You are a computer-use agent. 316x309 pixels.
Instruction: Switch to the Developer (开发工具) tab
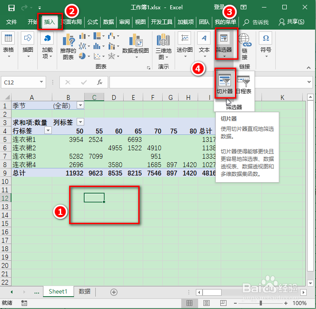tap(161, 22)
